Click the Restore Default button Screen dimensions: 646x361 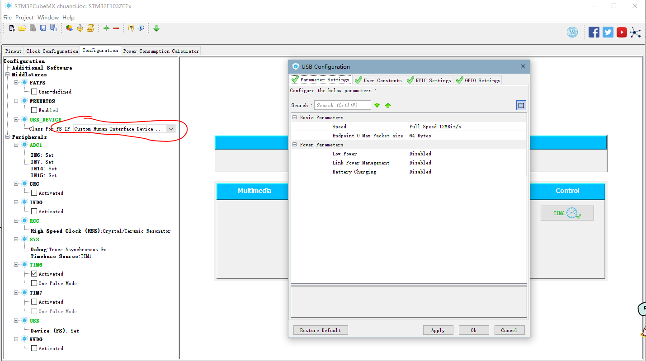click(321, 330)
